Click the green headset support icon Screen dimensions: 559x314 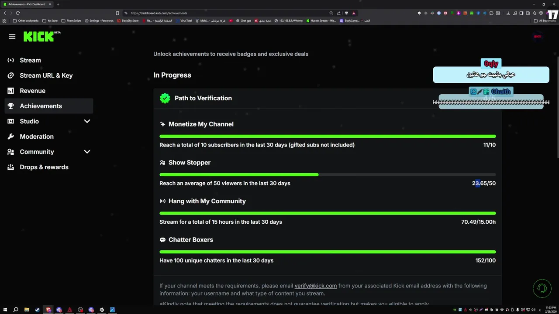coord(542,288)
